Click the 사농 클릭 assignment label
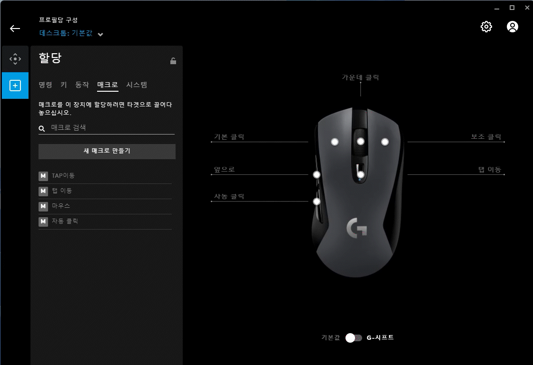This screenshot has height=365, width=533. click(x=229, y=196)
